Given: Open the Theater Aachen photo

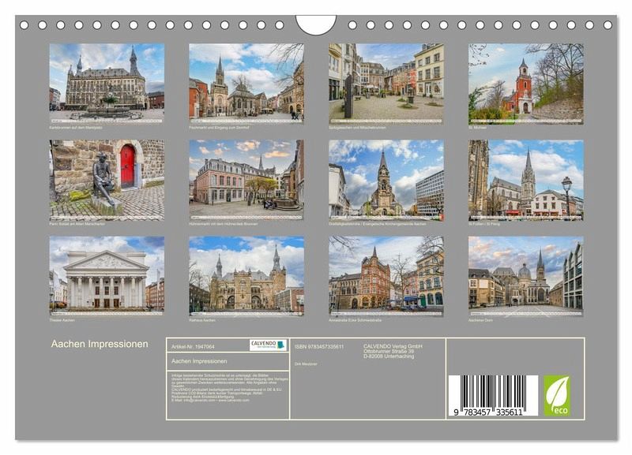Looking at the screenshot, I should (107, 276).
